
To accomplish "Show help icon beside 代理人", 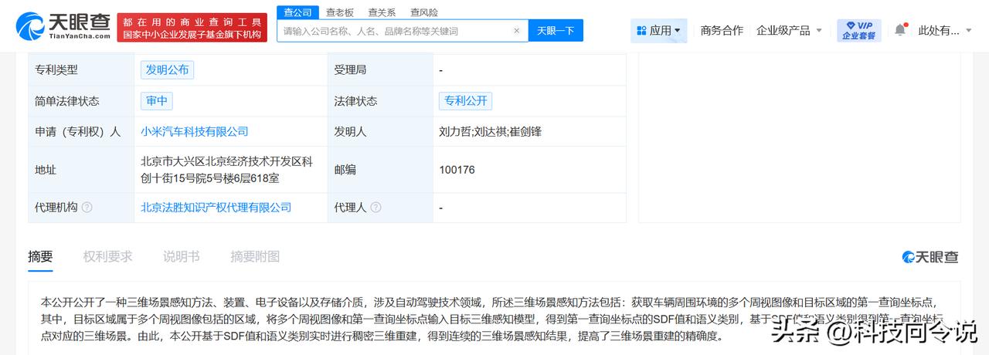I will (x=376, y=208).
